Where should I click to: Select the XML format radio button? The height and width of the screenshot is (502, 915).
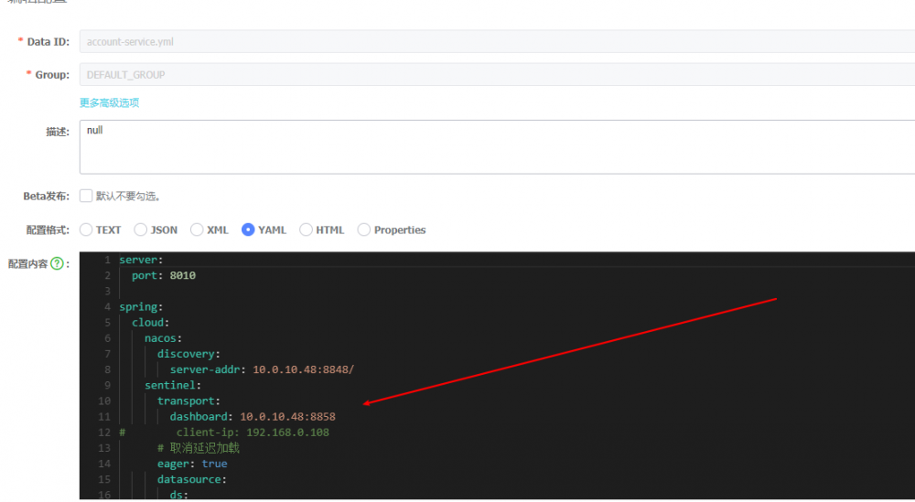(x=197, y=230)
